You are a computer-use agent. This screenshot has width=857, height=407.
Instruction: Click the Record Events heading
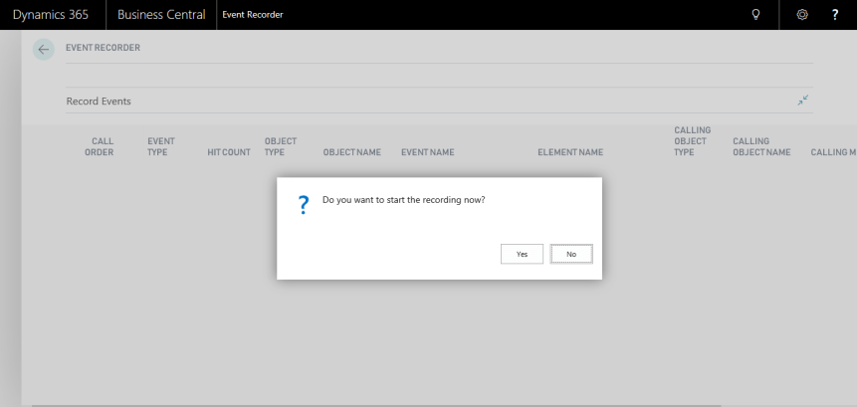(x=99, y=102)
